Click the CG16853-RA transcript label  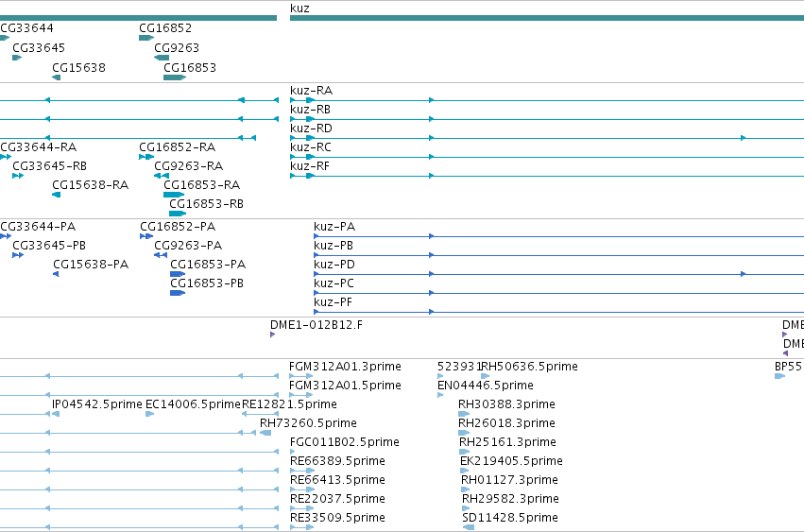(202, 185)
